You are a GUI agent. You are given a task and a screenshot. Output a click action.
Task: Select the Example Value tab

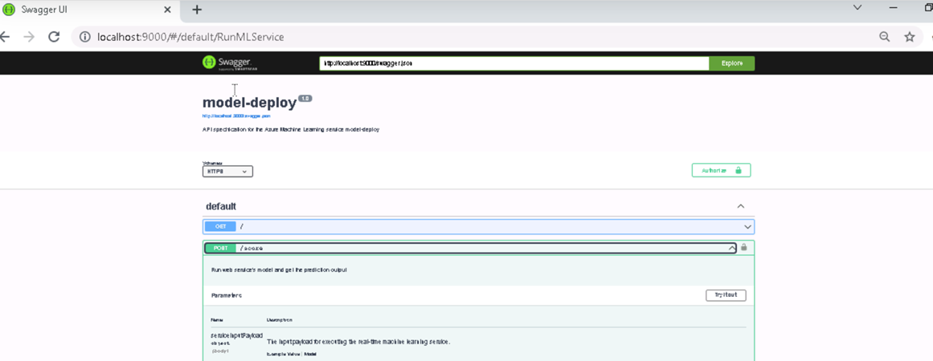[283, 355]
